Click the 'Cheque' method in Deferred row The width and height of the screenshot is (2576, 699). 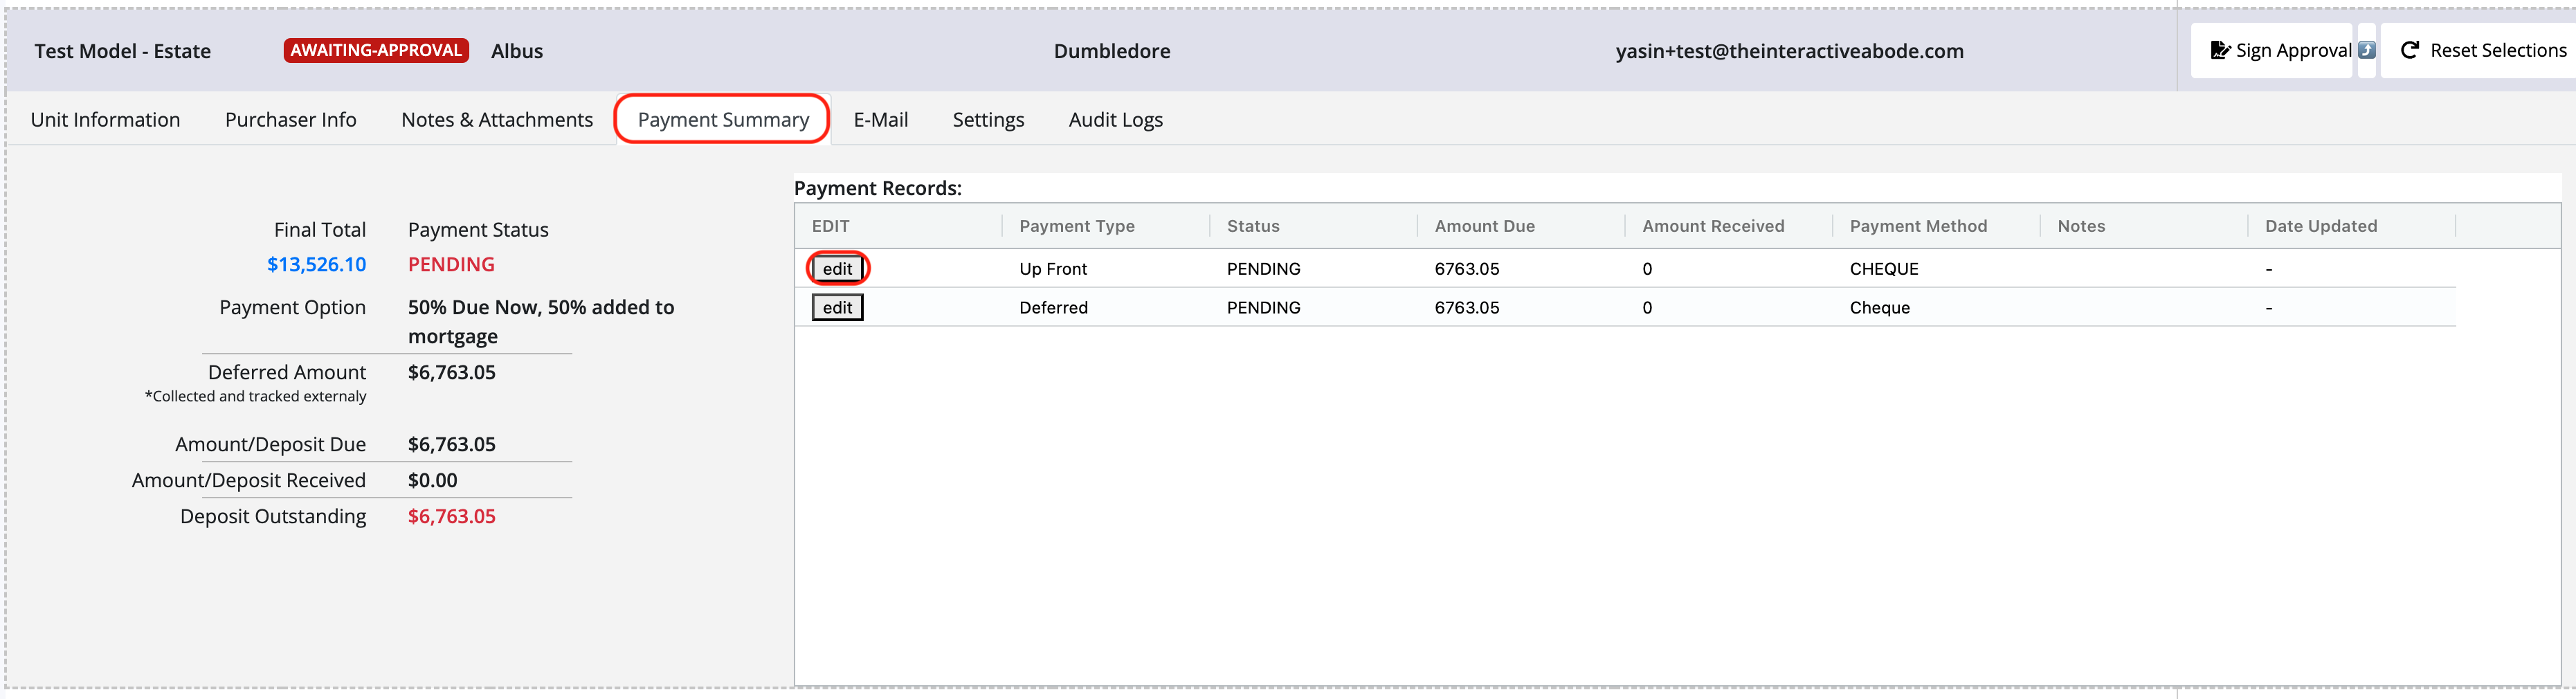(1880, 308)
